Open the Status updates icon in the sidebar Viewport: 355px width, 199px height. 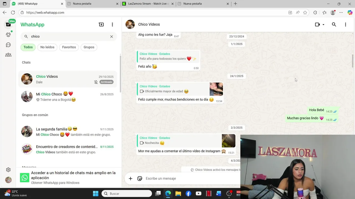tap(8, 35)
